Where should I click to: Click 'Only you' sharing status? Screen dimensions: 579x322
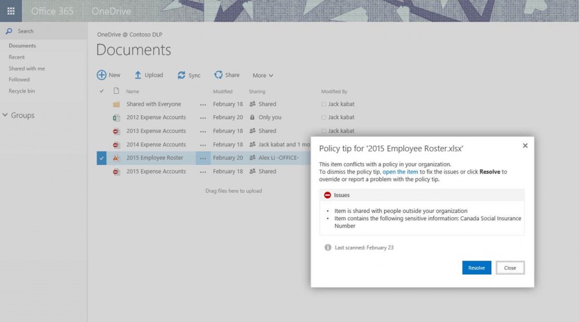tap(270, 118)
